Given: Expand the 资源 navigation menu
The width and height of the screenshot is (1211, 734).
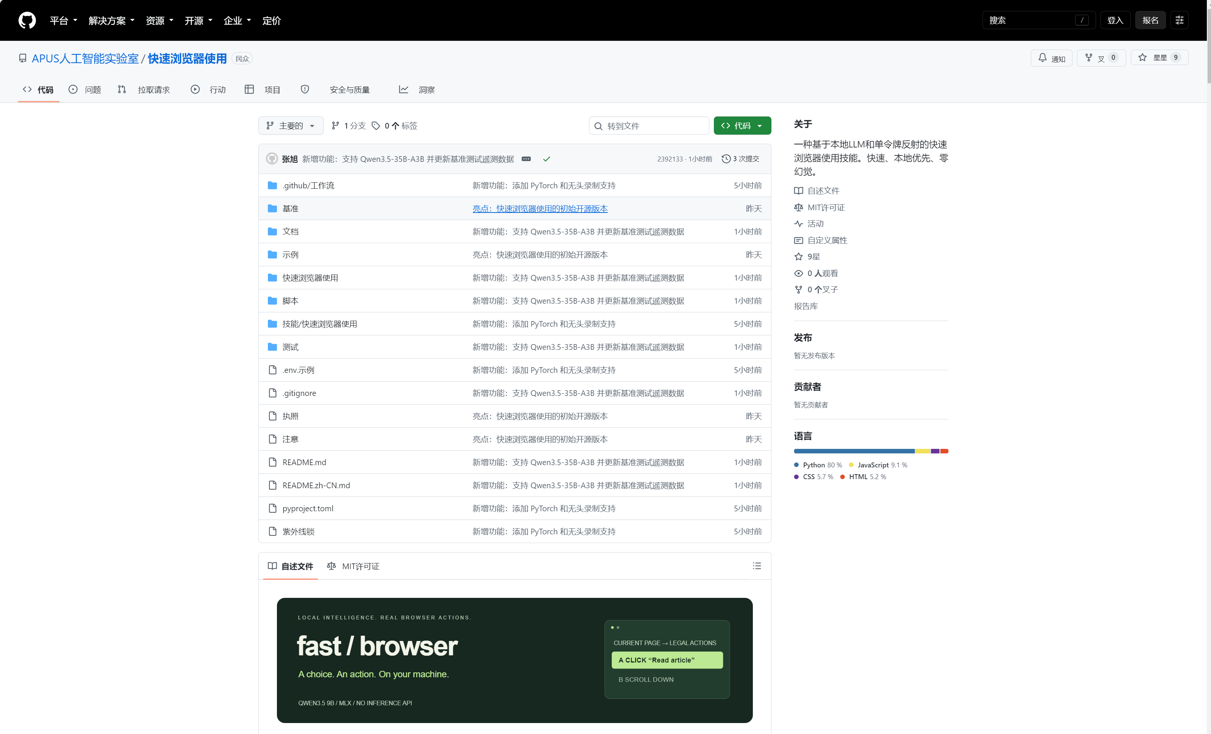Looking at the screenshot, I should pos(160,21).
